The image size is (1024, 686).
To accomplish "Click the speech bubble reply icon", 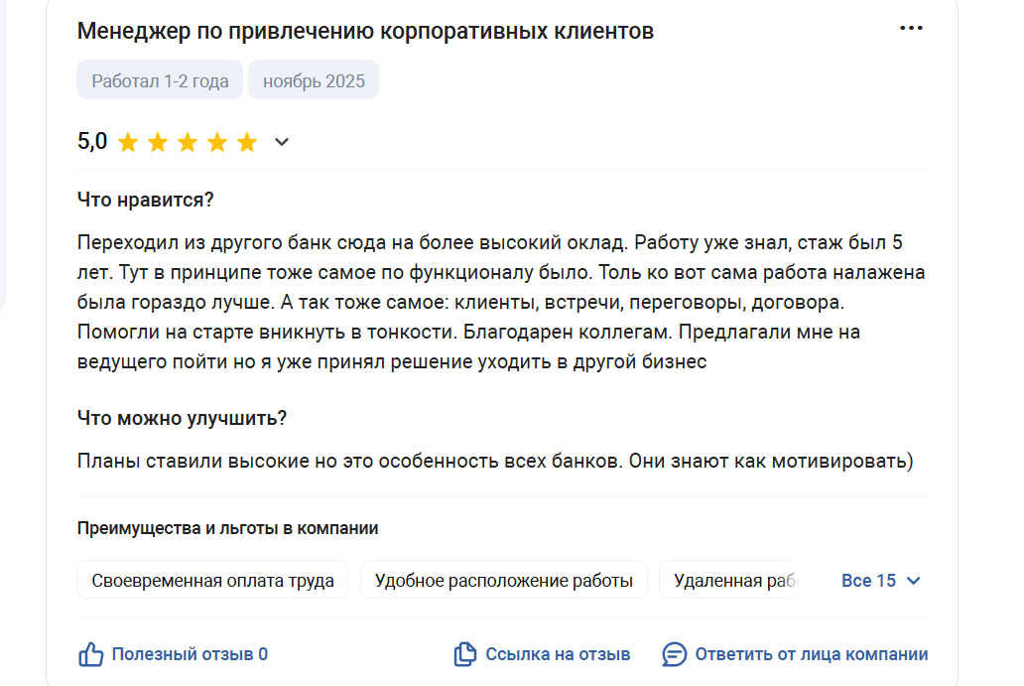I will coord(675,654).
